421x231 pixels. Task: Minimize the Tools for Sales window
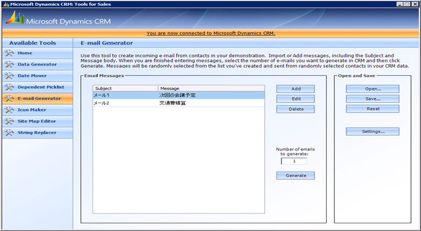pyautogui.click(x=399, y=4)
